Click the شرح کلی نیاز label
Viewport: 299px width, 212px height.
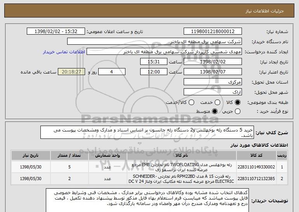[x=272, y=133]
